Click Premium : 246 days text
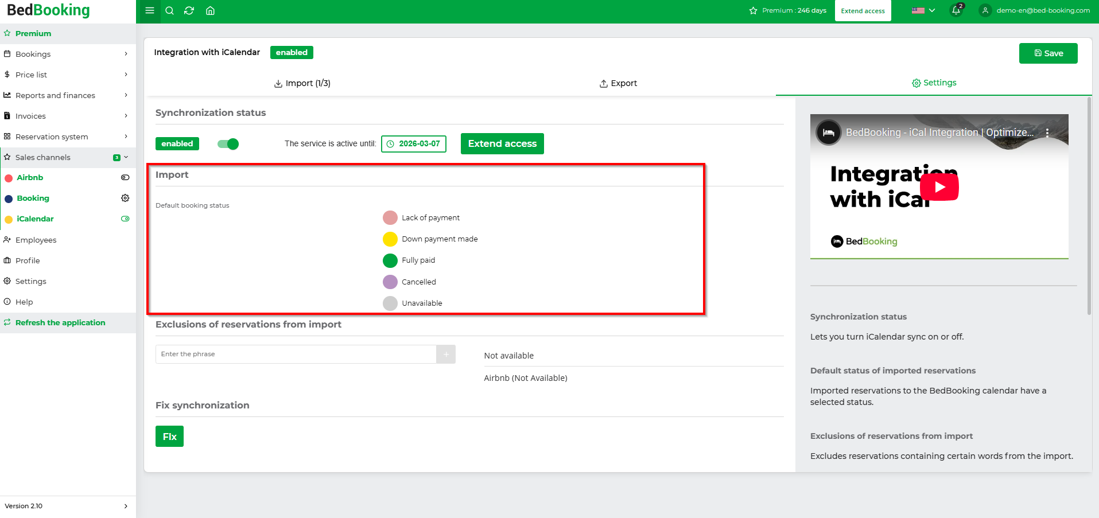This screenshot has width=1099, height=518. point(794,10)
